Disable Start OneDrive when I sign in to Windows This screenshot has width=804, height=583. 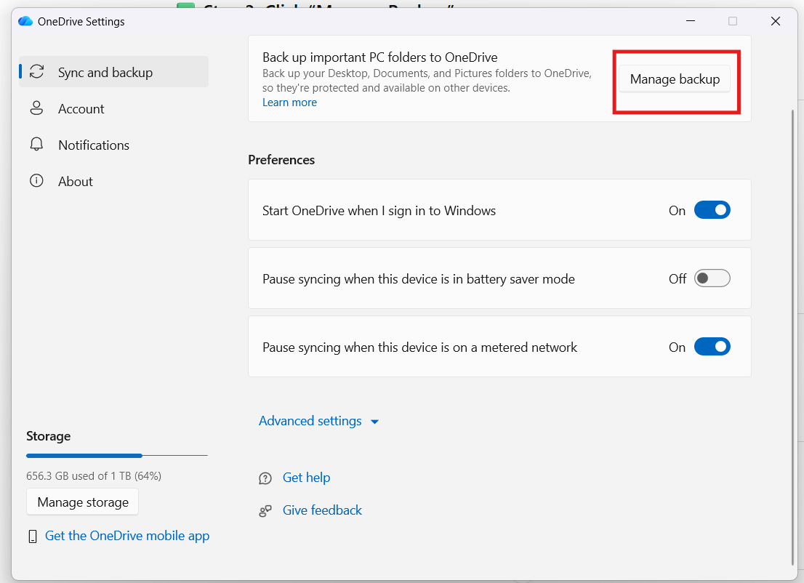click(712, 209)
